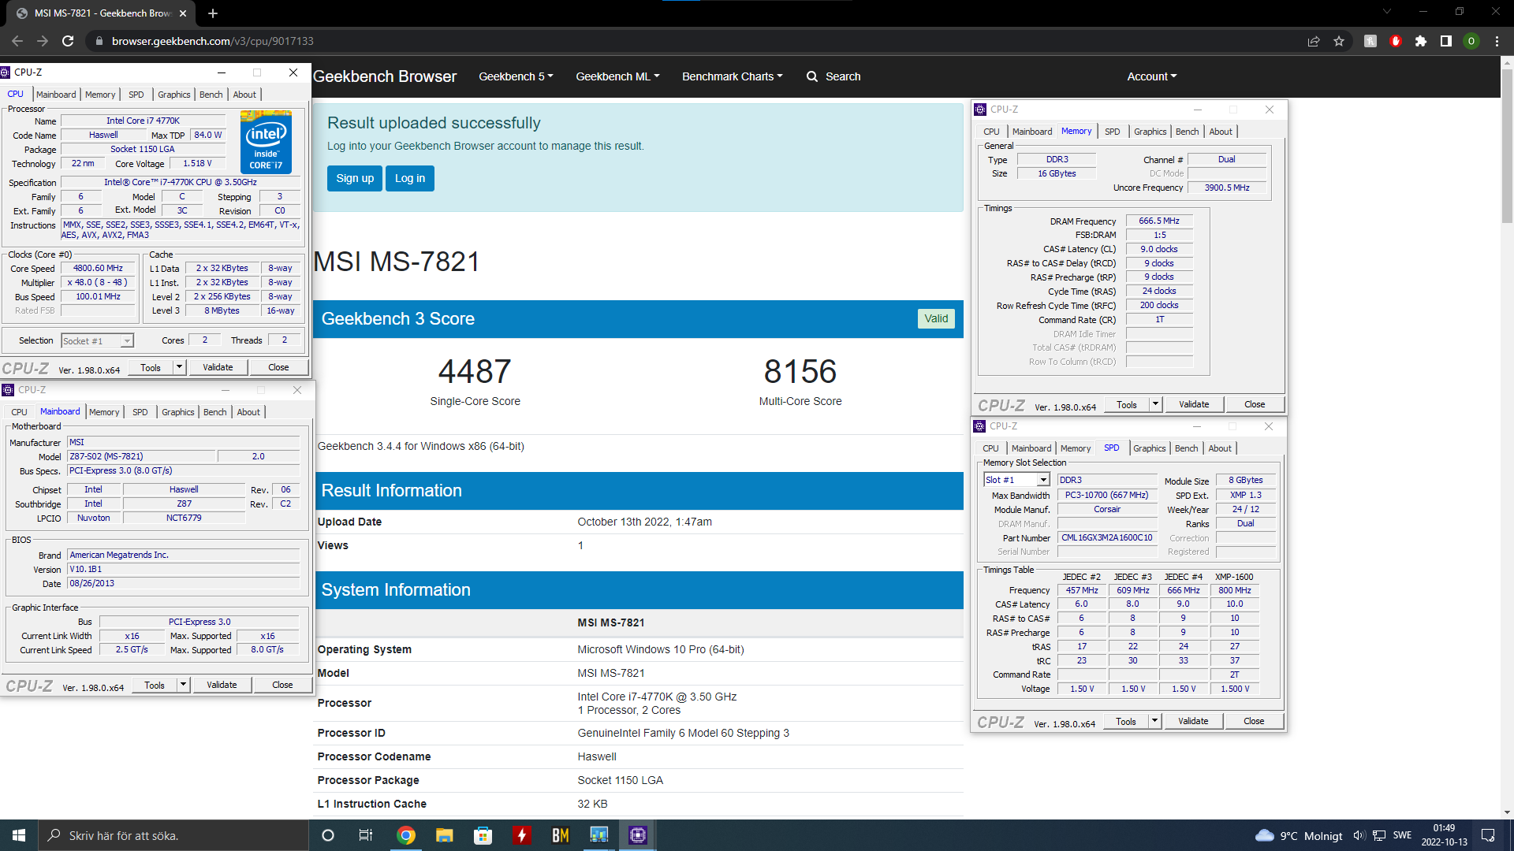Open the Account dropdown
This screenshot has height=851, width=1514.
1152,76
